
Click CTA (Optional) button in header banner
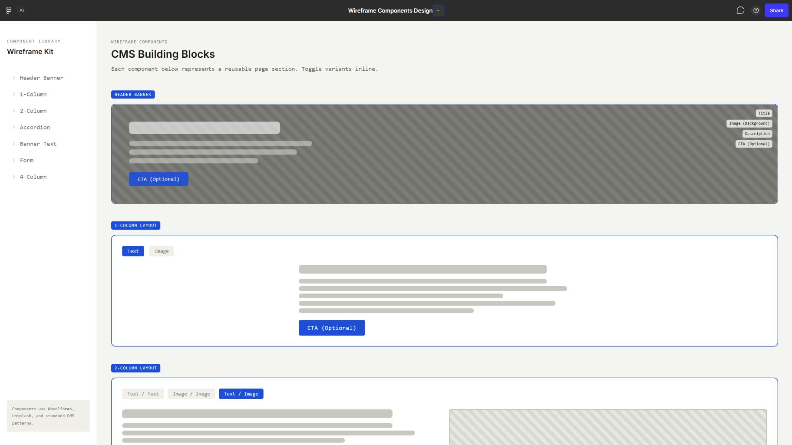[x=158, y=179]
